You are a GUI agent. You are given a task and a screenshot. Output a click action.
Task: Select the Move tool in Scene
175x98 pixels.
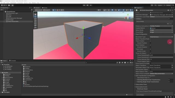point(35,17)
